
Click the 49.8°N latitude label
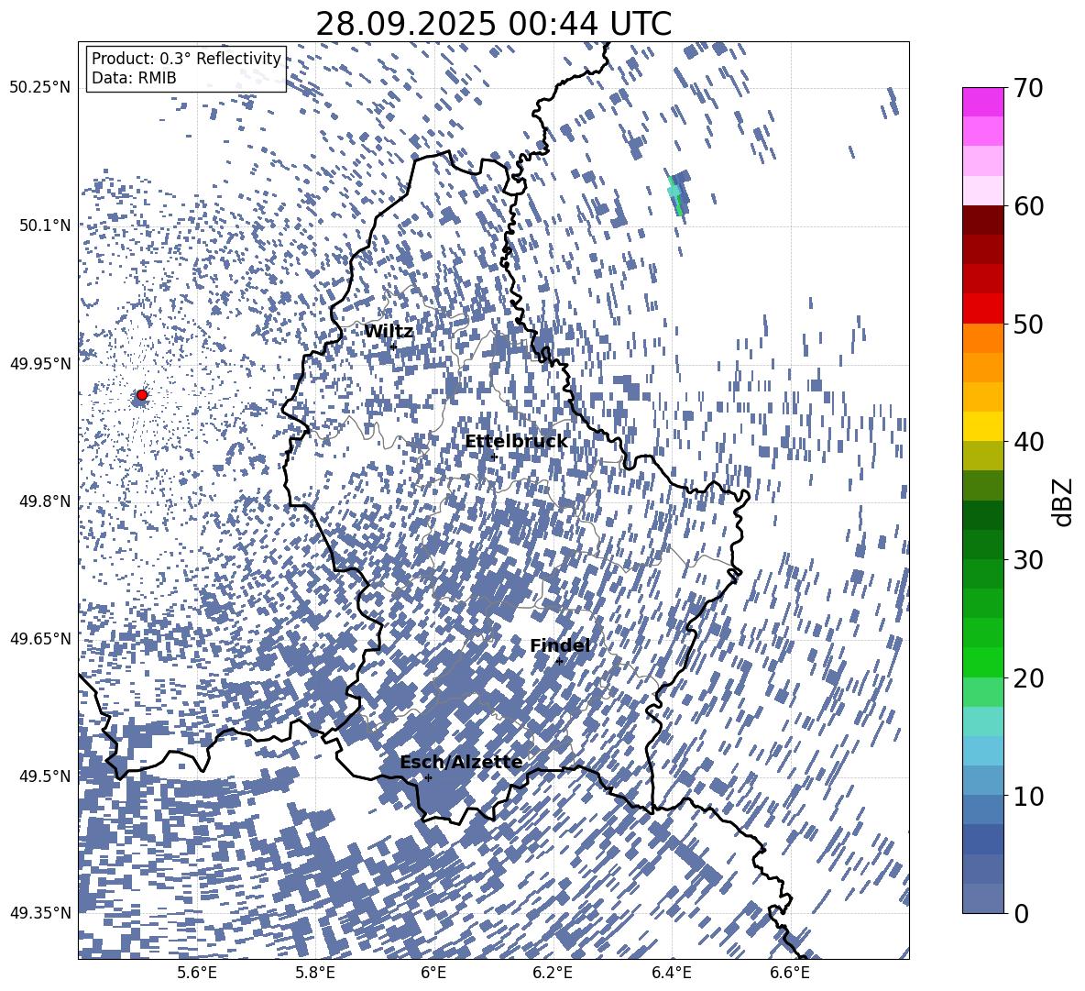pos(44,501)
